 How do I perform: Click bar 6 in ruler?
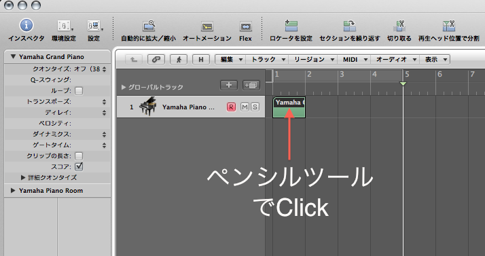[x=439, y=74]
